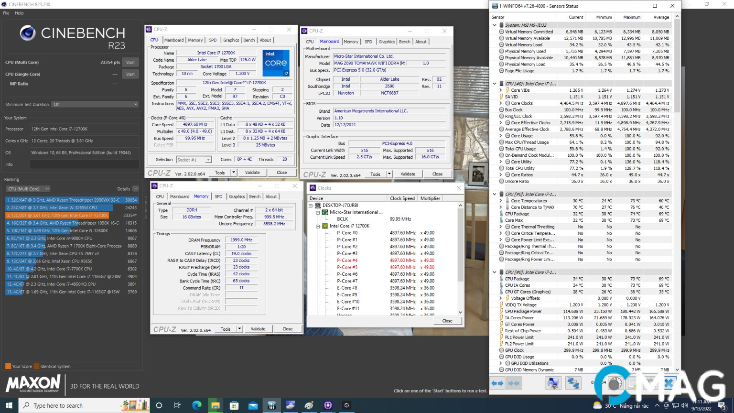734x413 pixels.
Task: Click the HWiNFO expand-columns blue arrows icon
Action: (x=497, y=383)
